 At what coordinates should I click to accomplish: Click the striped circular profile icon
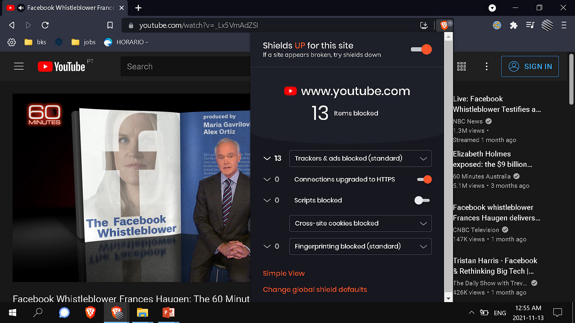click(x=547, y=25)
